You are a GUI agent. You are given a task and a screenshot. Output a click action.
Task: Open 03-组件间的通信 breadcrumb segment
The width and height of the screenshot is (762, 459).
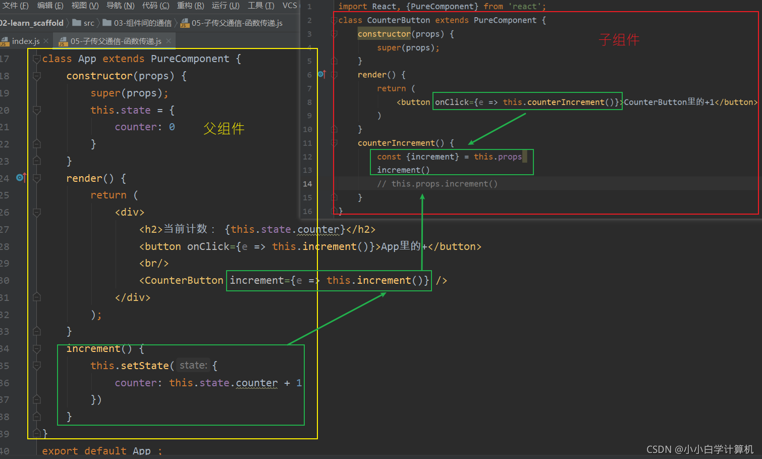(143, 23)
